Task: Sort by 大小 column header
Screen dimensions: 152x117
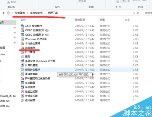Action: click(x=127, y=19)
